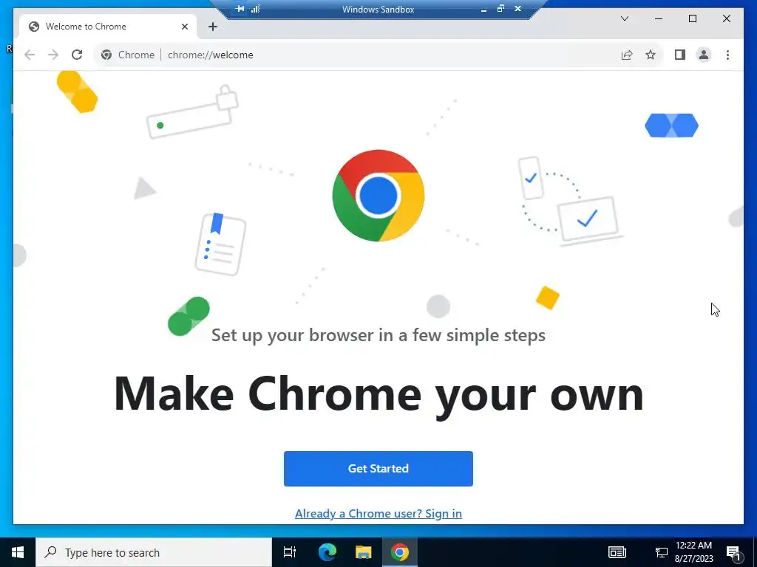
Task: Click the signal strength icon on Sandbox bar
Action: point(255,9)
